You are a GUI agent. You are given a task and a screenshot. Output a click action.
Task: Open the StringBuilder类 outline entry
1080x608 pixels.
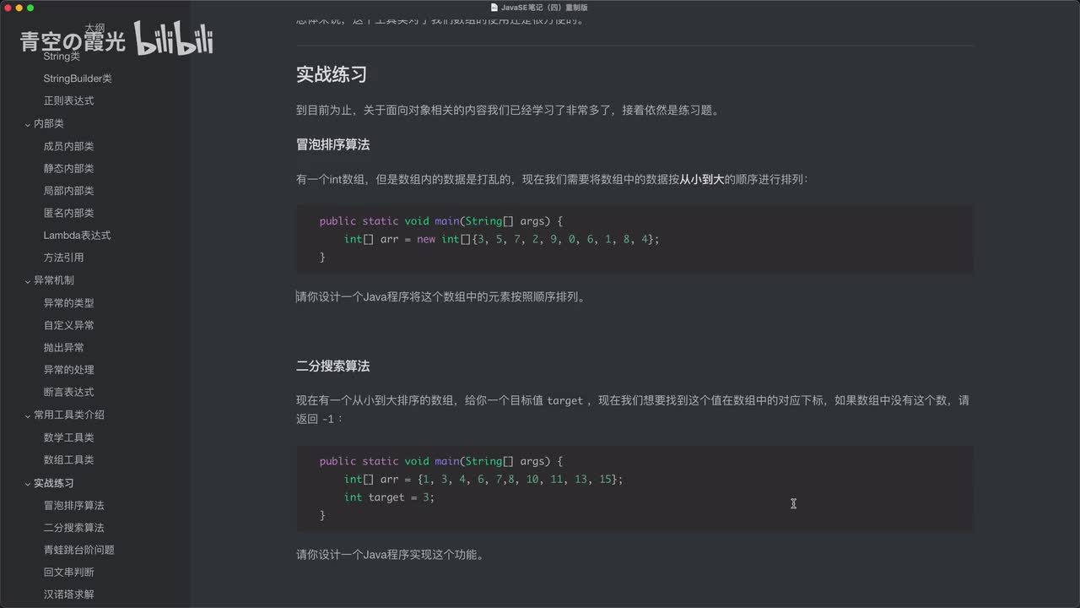pyautogui.click(x=78, y=79)
